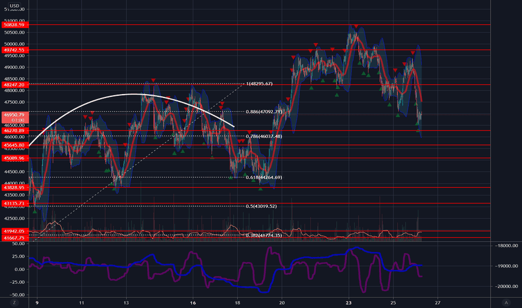Open the USD currency selector
Image resolution: width=522 pixels, height=308 pixels.
15,6
